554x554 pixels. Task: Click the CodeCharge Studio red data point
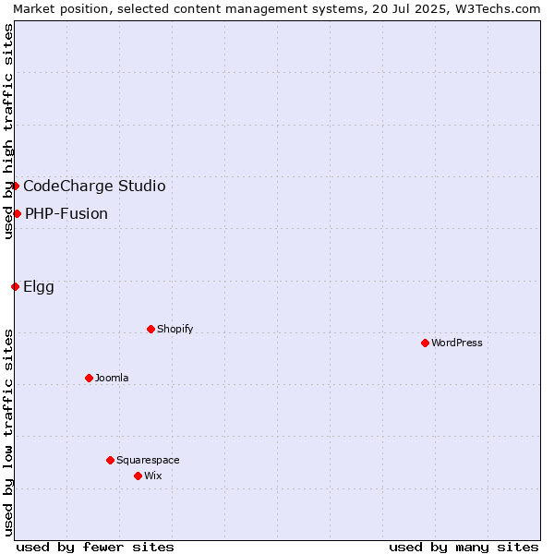pyautogui.click(x=15, y=188)
